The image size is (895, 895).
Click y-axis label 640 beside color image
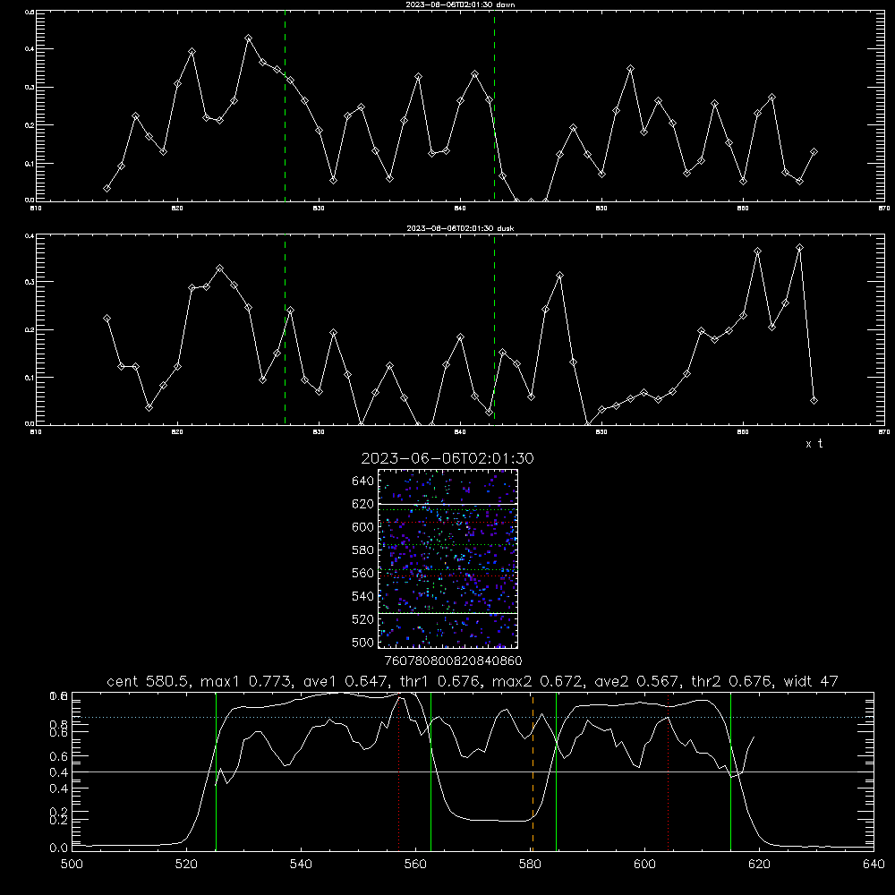tap(363, 482)
